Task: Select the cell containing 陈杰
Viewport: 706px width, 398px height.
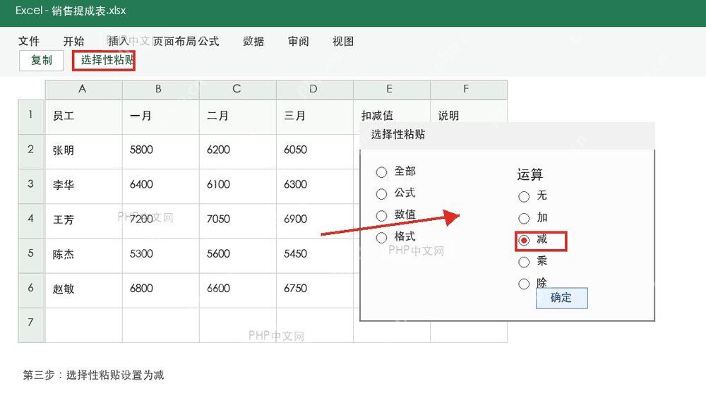Action: [83, 255]
